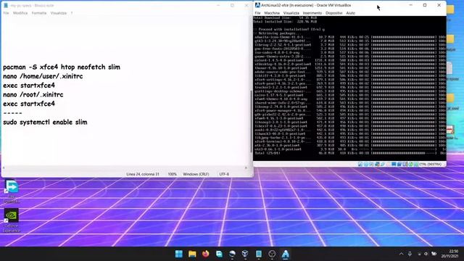
Task: Switch to Notepad via taskbar icon
Action: click(x=259, y=254)
